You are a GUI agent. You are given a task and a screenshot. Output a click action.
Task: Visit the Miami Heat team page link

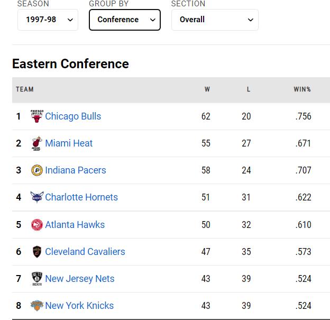tap(69, 143)
